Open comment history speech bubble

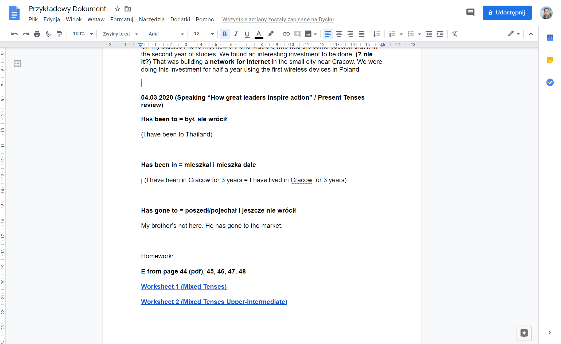click(470, 12)
